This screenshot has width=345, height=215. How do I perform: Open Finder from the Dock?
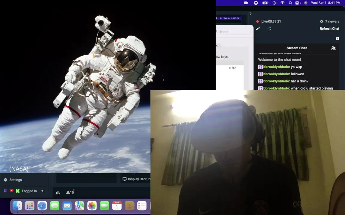17,206
